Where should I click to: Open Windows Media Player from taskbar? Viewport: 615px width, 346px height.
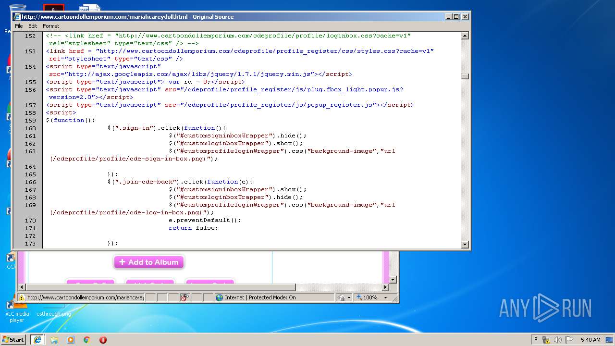pos(71,340)
